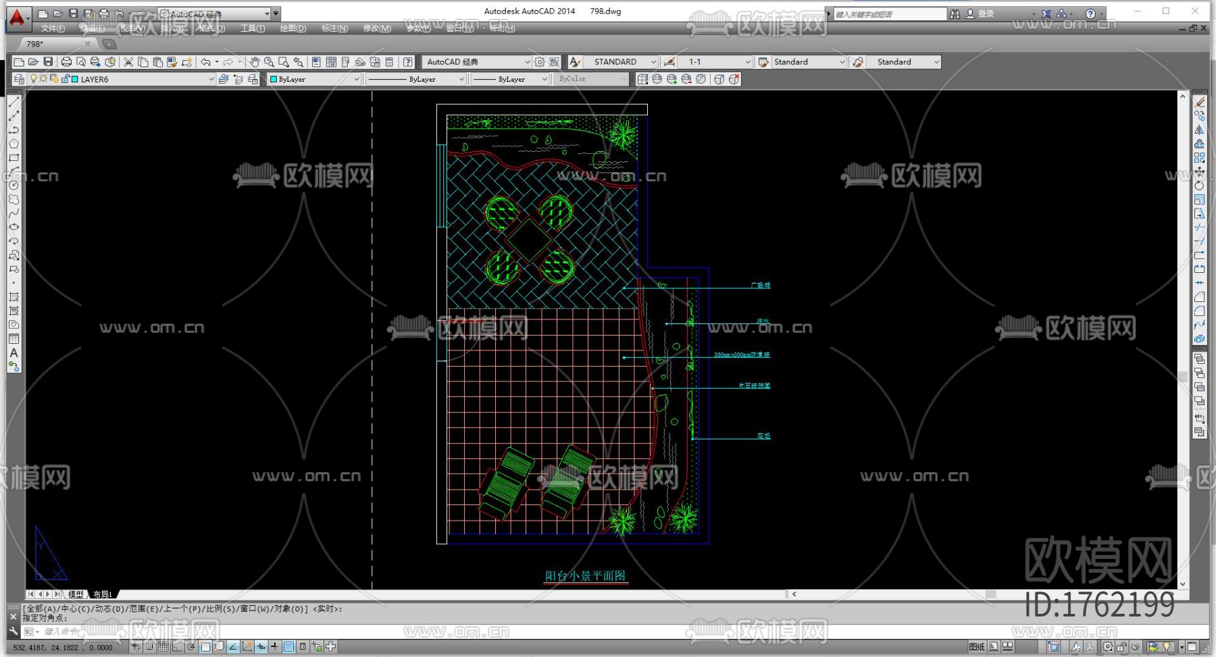Open the Layer Properties Manager icon
Viewport: 1216px width, 657px height.
[x=19, y=80]
